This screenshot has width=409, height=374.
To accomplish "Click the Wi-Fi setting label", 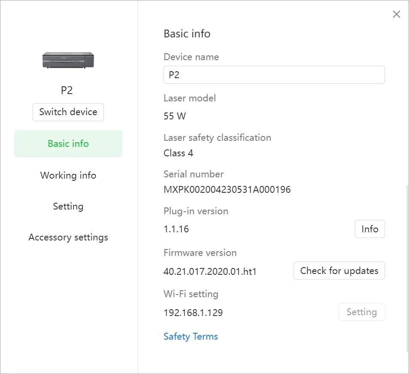I will [x=191, y=294].
